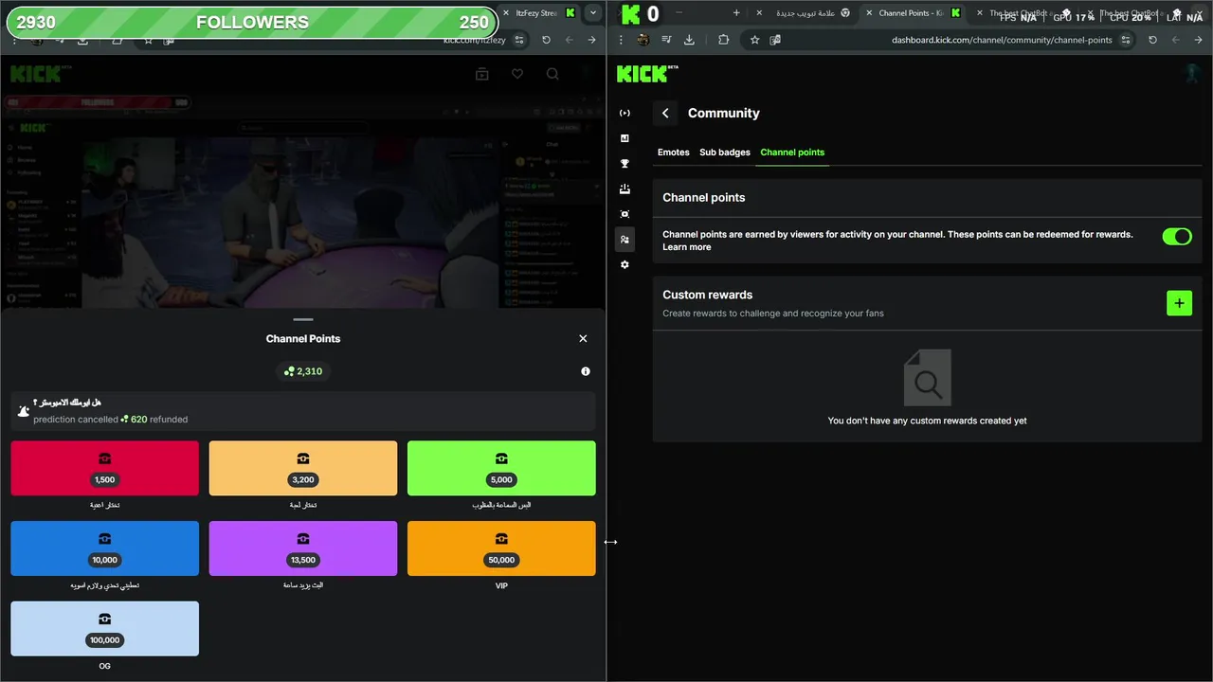Image resolution: width=1213 pixels, height=682 pixels.
Task: Open the Channel Points info icon
Action: pos(586,371)
